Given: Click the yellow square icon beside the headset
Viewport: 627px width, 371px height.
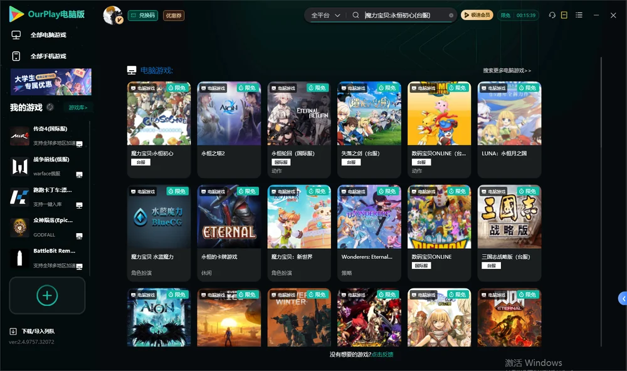Looking at the screenshot, I should coord(564,15).
